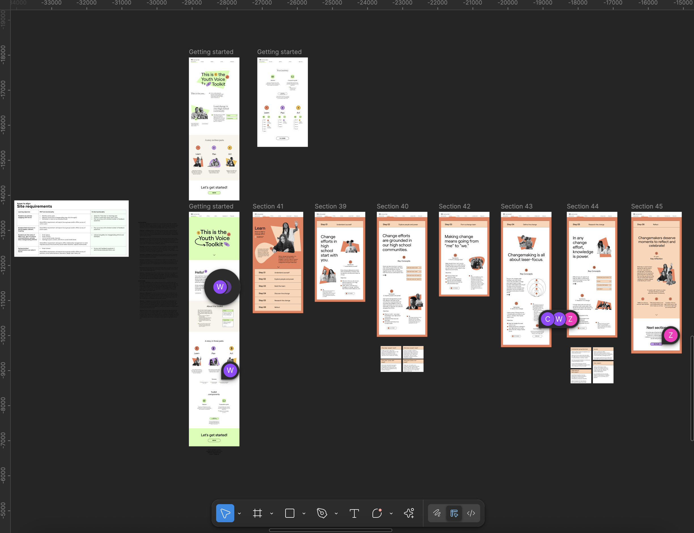The width and height of the screenshot is (694, 533).
Task: Click the magenta Z collaborator avatar on Section 45
Action: (670, 335)
